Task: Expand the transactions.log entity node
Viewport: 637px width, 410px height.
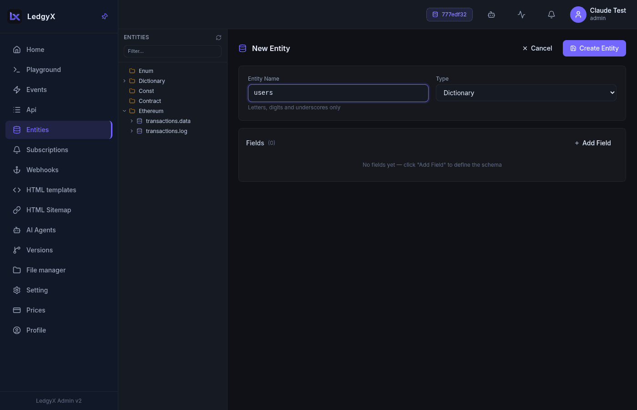Action: (131, 131)
